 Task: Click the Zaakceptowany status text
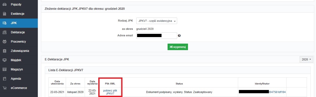[202, 92]
